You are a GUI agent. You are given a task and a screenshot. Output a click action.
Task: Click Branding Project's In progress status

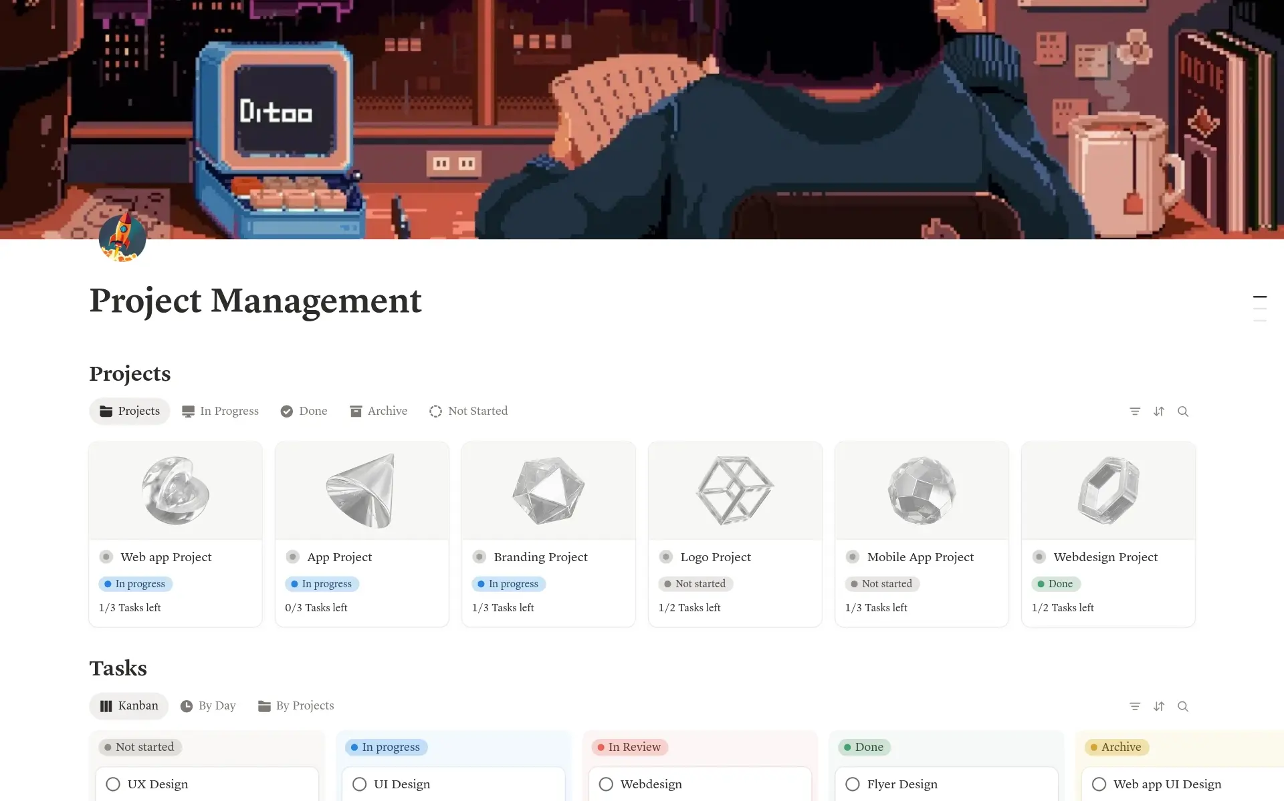coord(509,584)
